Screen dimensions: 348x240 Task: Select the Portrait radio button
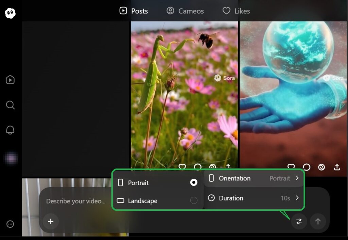(194, 183)
